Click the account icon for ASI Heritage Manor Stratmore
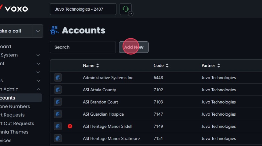Screen dimensions: 262x146 pyautogui.click(x=58, y=138)
